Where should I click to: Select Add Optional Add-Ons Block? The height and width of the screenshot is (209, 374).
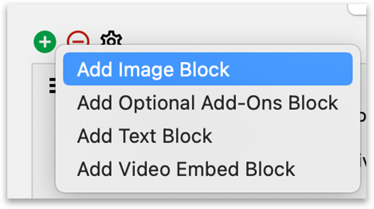(208, 103)
